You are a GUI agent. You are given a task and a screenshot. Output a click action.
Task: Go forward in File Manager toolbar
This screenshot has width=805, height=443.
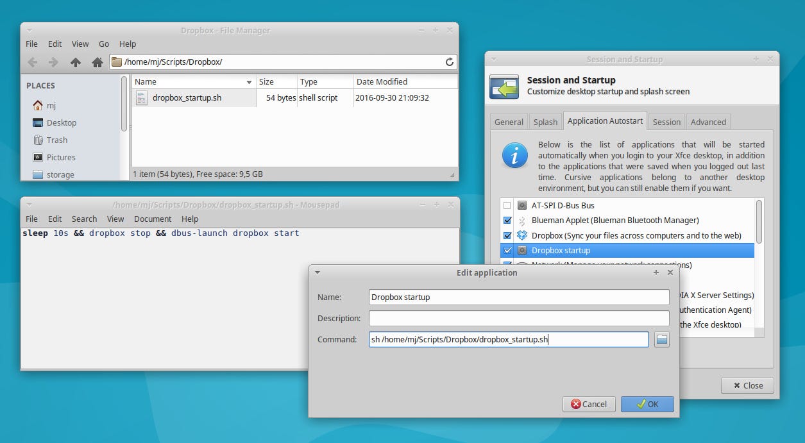53,62
